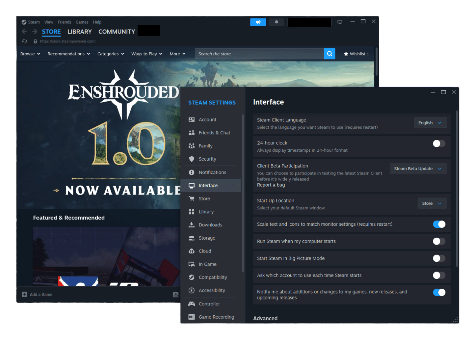Toggle Ask which account each time Steam starts
The width and height of the screenshot is (474, 339).
[439, 275]
